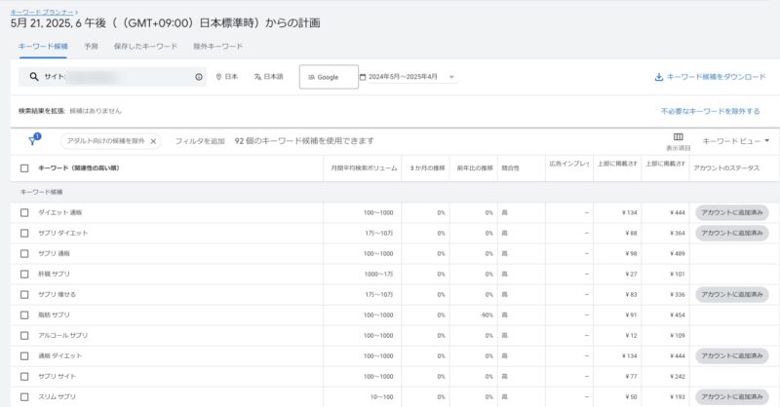
Task: Click the 92 個のキーワード候補を使用できます text
Action: [304, 141]
